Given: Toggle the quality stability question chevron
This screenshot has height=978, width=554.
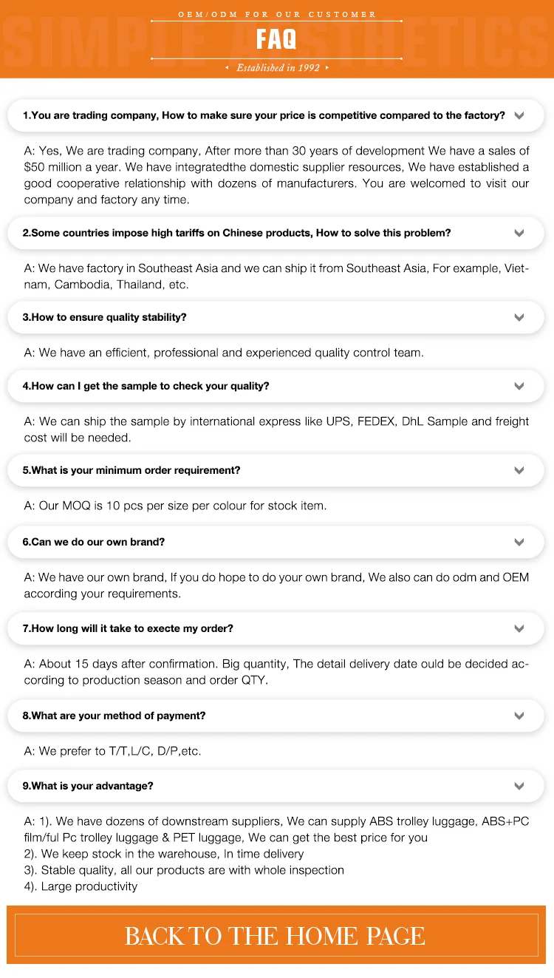Looking at the screenshot, I should [519, 317].
